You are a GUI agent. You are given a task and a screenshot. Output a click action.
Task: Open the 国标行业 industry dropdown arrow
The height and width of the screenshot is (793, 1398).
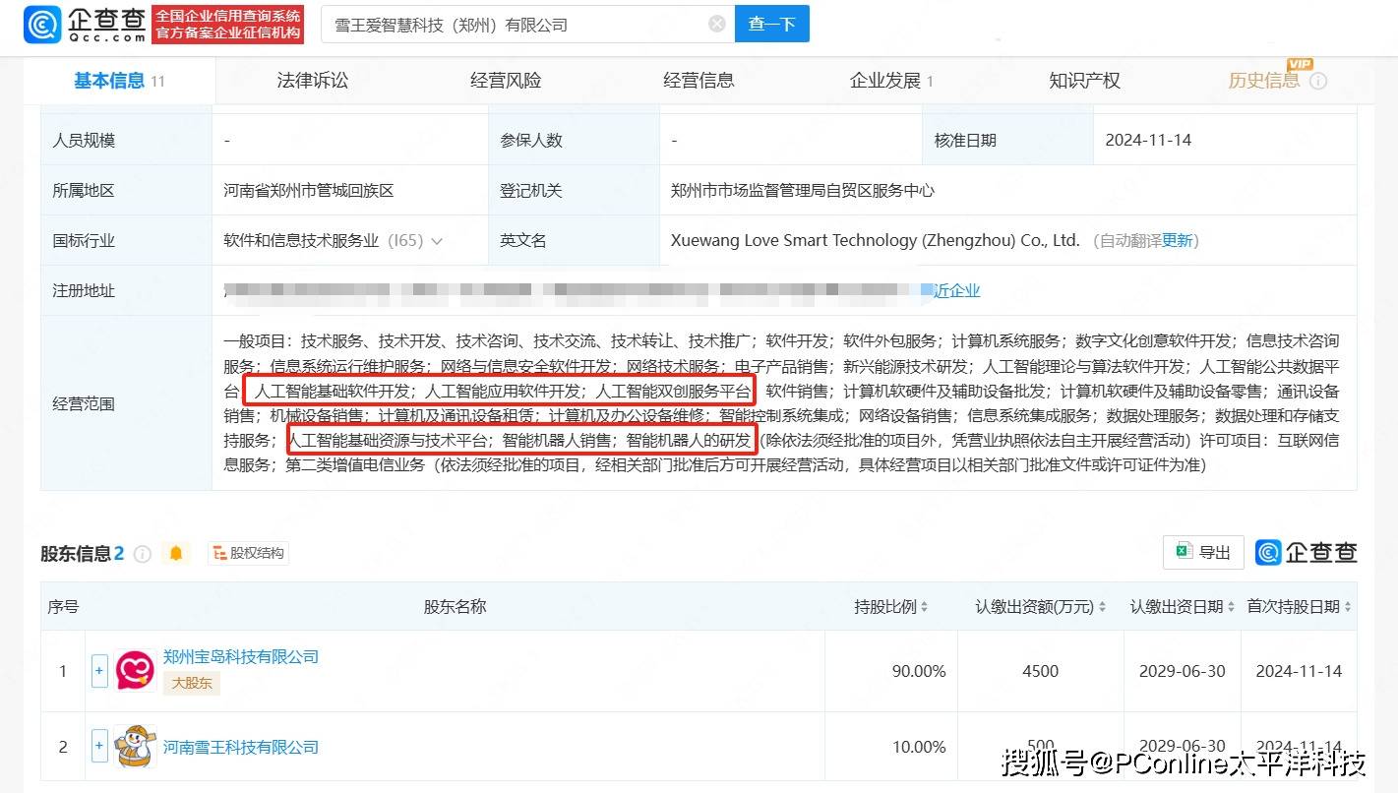click(437, 241)
